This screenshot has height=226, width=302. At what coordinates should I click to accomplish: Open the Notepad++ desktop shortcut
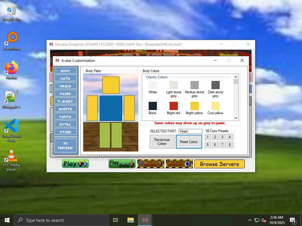tap(12, 99)
